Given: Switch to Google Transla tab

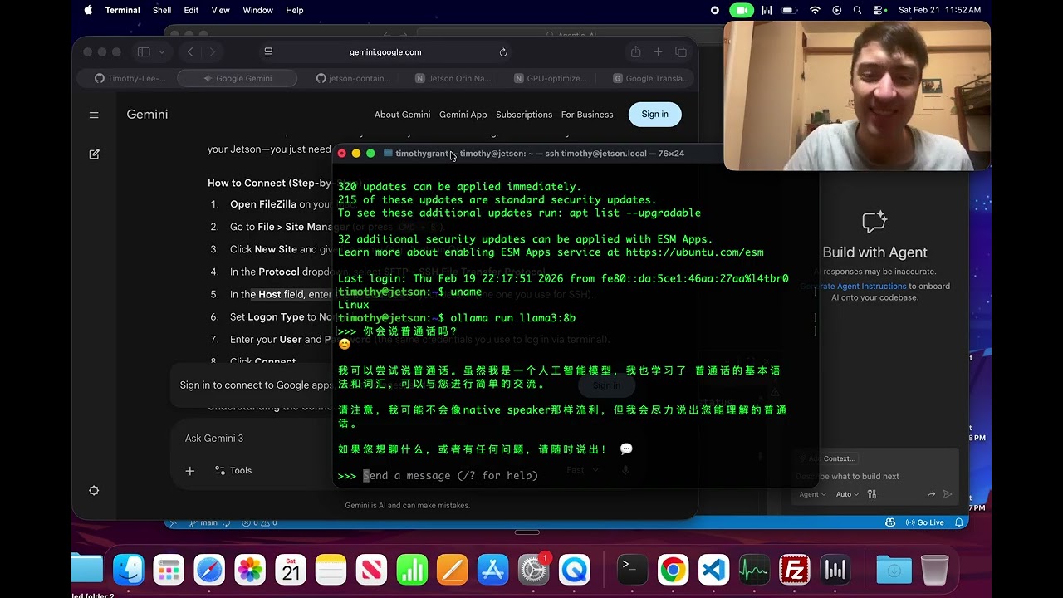Looking at the screenshot, I should pyautogui.click(x=650, y=78).
